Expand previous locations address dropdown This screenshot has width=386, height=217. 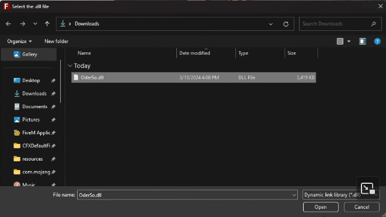click(x=271, y=24)
